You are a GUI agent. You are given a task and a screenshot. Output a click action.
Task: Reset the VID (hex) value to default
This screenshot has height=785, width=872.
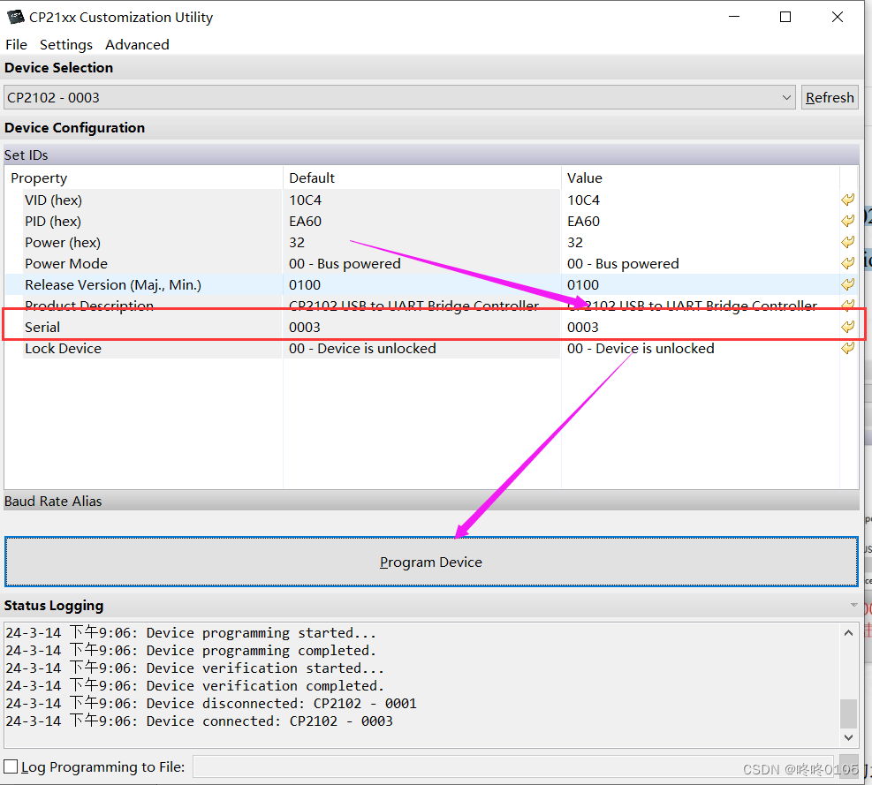coord(847,200)
